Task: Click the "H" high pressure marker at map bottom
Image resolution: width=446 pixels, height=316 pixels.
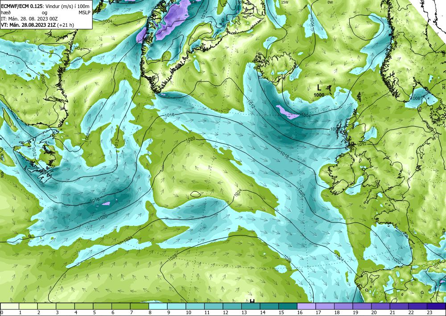Action: click(252, 301)
